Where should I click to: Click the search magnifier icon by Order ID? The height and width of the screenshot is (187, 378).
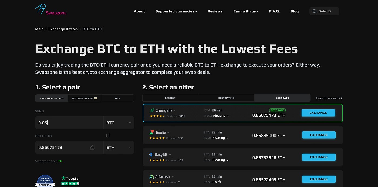pyautogui.click(x=314, y=11)
